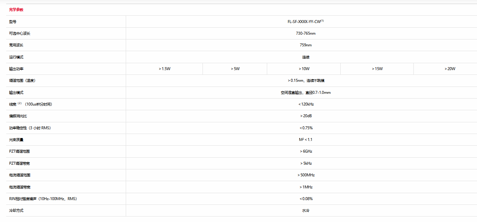Click the >15W output power cell
Viewport: 477px width, 222px height.
point(377,69)
